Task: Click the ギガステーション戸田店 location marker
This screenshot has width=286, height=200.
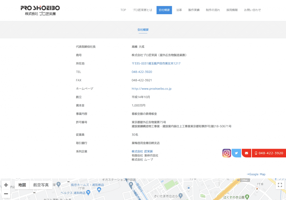Action: 131,185
